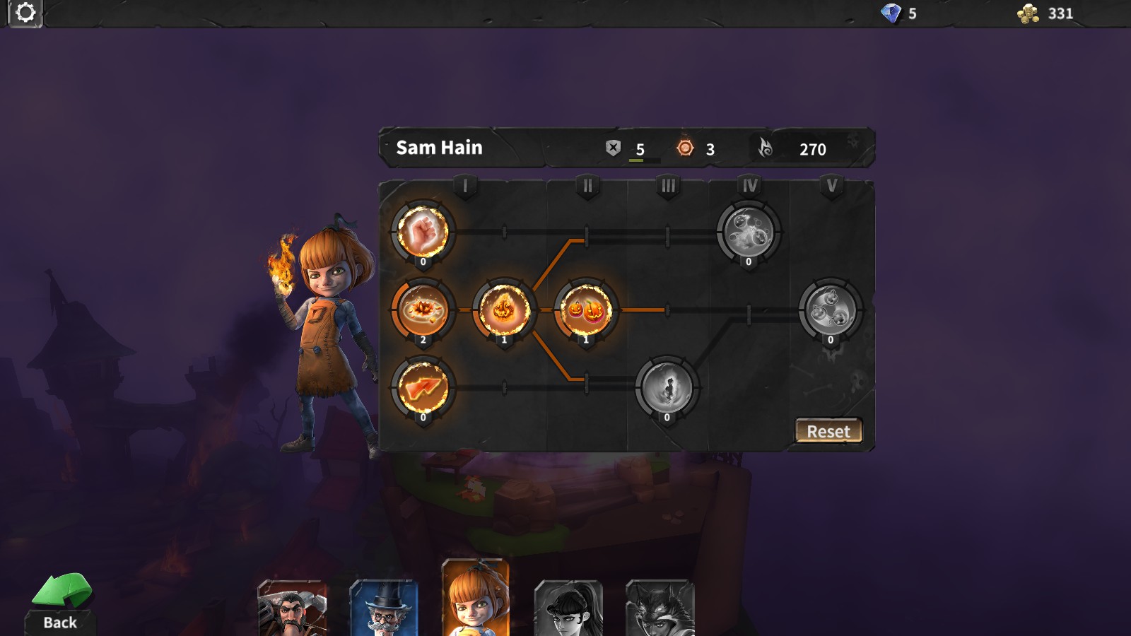This screenshot has height=636, width=1131.
Task: Select the locked tier V skill node
Action: tap(831, 310)
